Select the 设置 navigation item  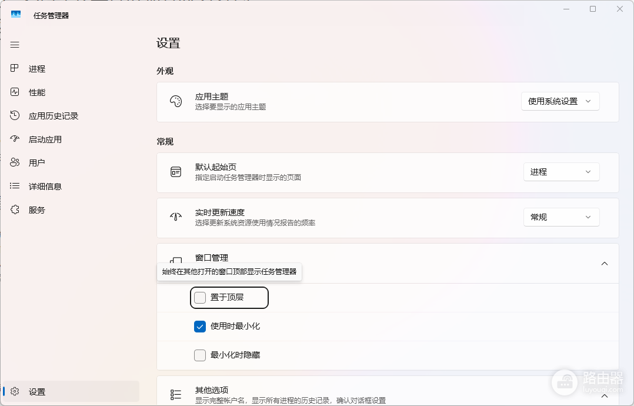click(71, 391)
